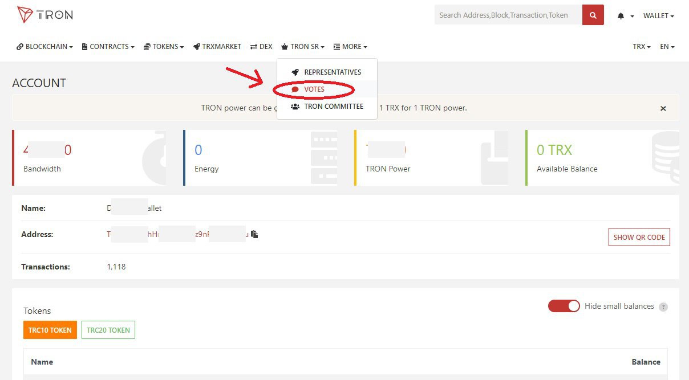Screen dimensions: 689x380
Task: Click the redacted account address link
Action: pos(177,234)
